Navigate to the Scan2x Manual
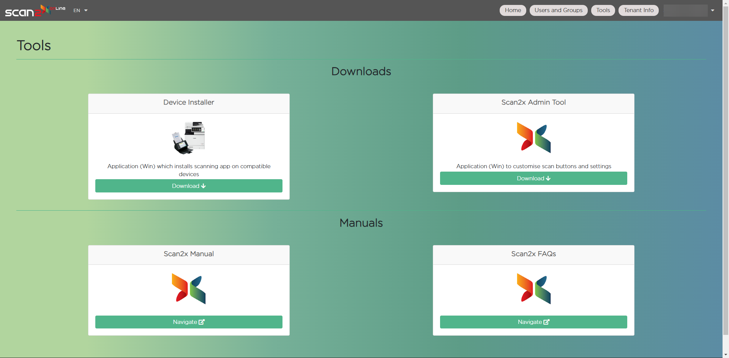The height and width of the screenshot is (358, 729). pyautogui.click(x=189, y=322)
